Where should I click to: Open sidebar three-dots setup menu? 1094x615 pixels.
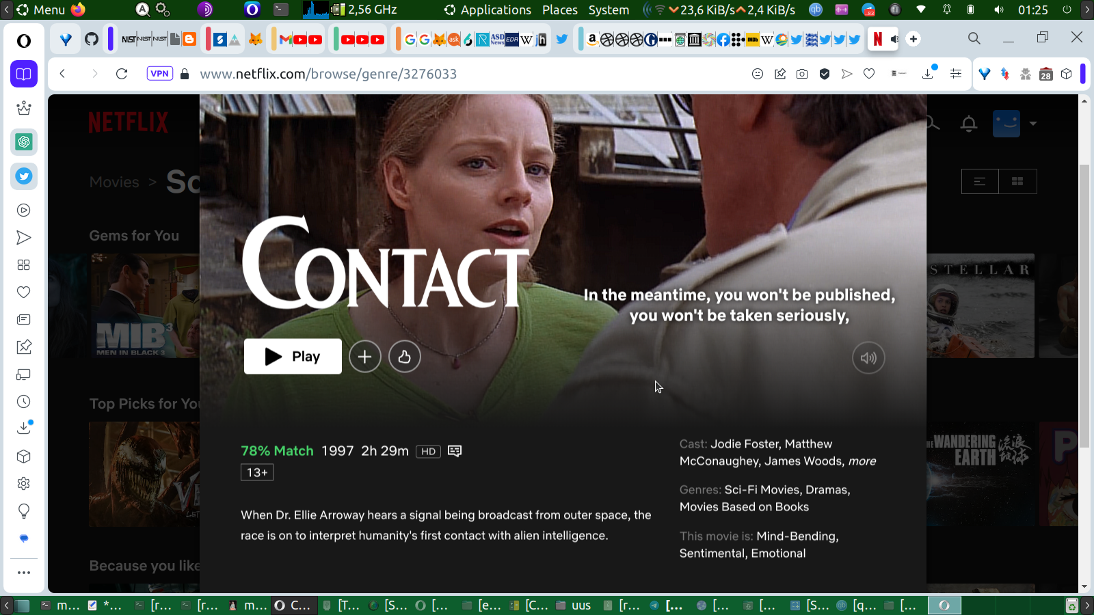coord(24,573)
